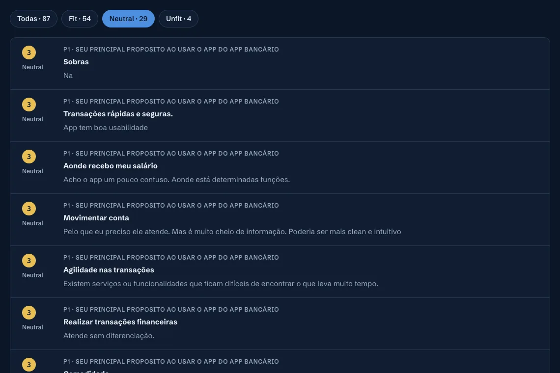Click the score badge in the Sobras row
This screenshot has height=373, width=560.
(29, 53)
